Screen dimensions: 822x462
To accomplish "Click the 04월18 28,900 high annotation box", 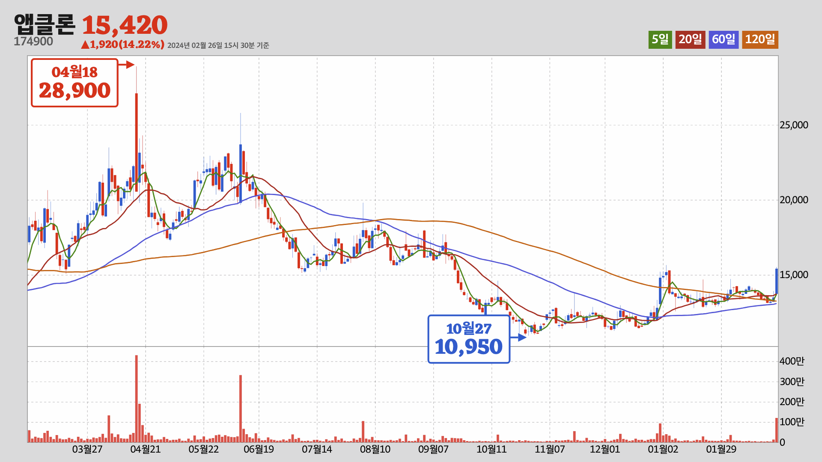I will (74, 83).
